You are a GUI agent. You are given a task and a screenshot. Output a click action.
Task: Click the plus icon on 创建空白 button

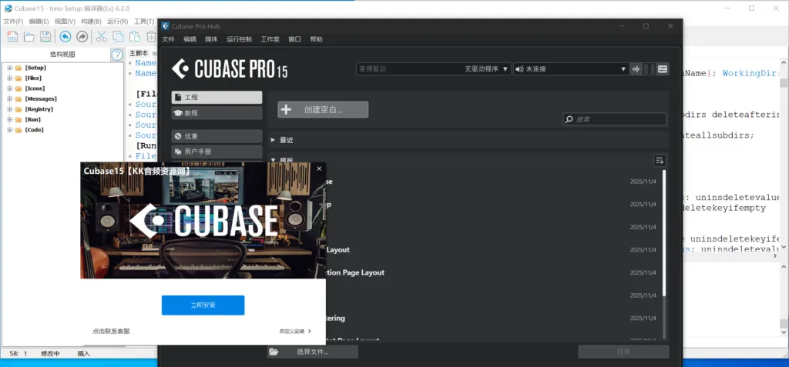(286, 109)
